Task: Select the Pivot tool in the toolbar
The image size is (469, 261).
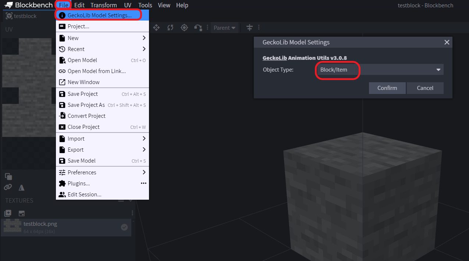Action: (184, 28)
